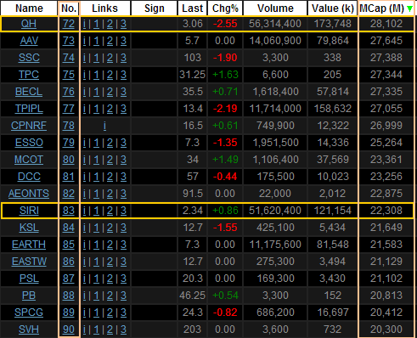Screen dimensions: 417x338
Task: Open link 1 in the PSL row
Action: (96, 279)
